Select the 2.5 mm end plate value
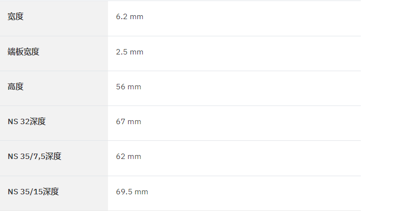The height and width of the screenshot is (211, 403). 130,52
